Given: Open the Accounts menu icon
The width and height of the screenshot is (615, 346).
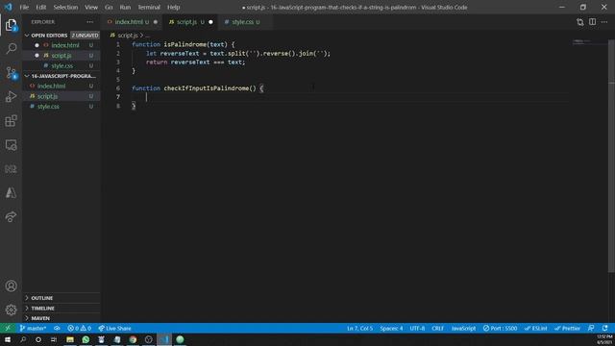Looking at the screenshot, I should pyautogui.click(x=11, y=286).
